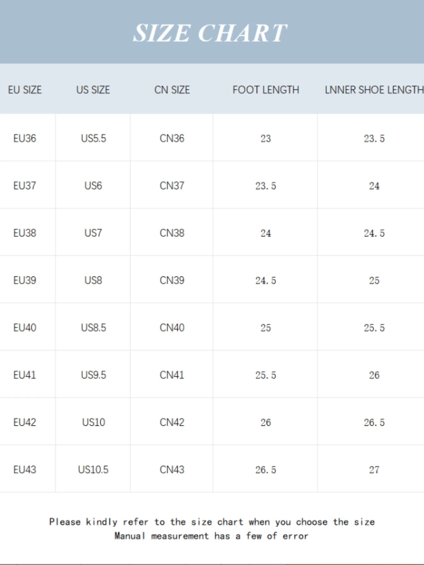Screen dimensions: 424x565
Task: Select the US SIZE column header
Action: (x=93, y=90)
